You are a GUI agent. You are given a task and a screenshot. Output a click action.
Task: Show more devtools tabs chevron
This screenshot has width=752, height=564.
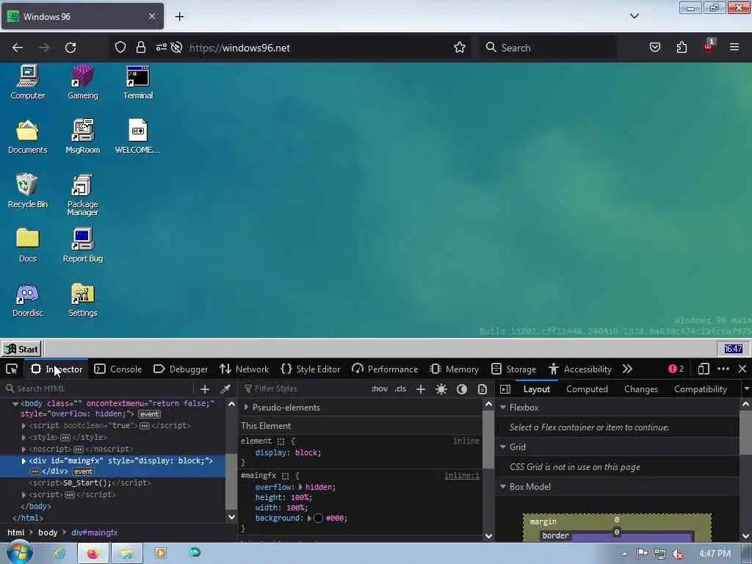click(x=627, y=369)
